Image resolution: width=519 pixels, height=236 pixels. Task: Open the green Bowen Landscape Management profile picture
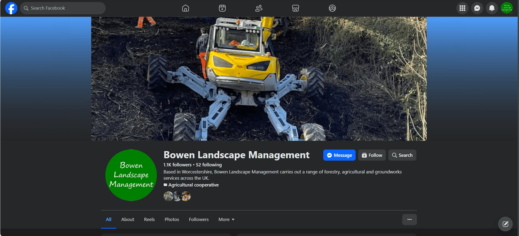coord(131,175)
